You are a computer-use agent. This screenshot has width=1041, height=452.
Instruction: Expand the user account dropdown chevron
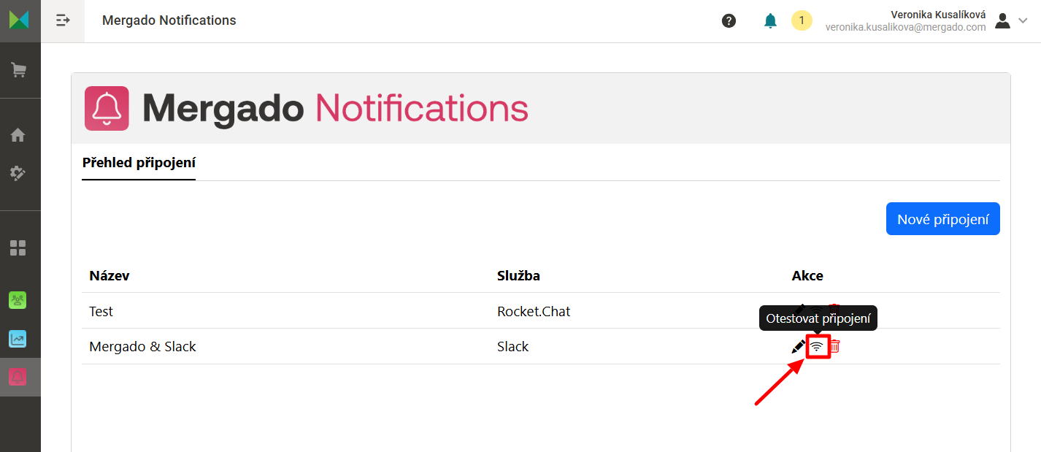coord(1023,20)
